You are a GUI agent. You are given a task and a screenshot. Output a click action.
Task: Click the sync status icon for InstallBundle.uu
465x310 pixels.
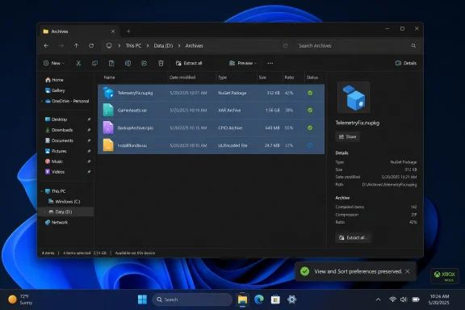coord(310,145)
